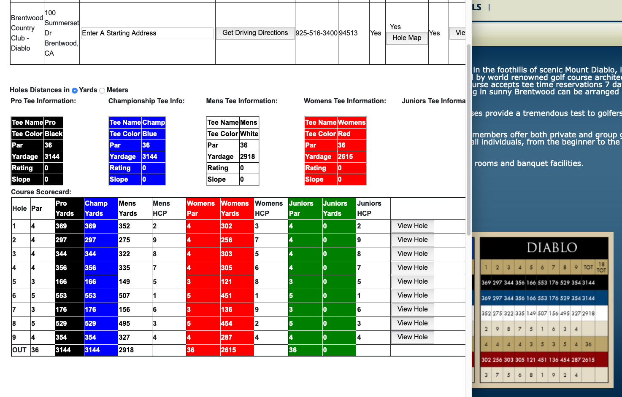Click the Mens Tee Information heading
The image size is (622, 397).
point(242,101)
